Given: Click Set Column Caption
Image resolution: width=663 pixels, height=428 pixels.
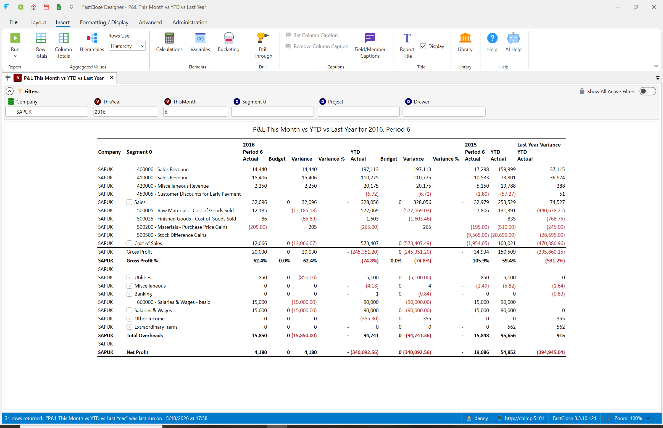Looking at the screenshot, I should click(x=312, y=35).
